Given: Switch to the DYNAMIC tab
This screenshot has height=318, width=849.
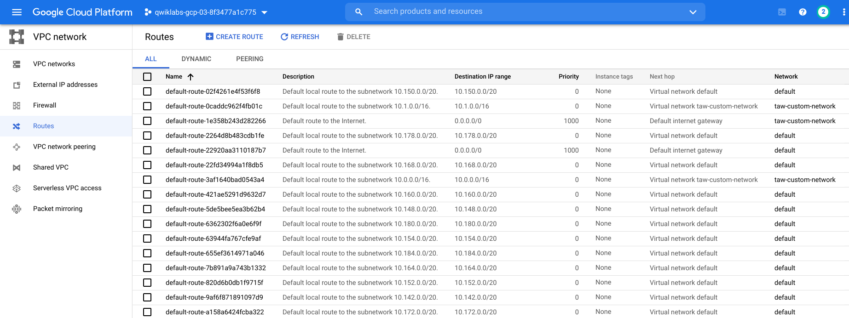Looking at the screenshot, I should pyautogui.click(x=196, y=59).
